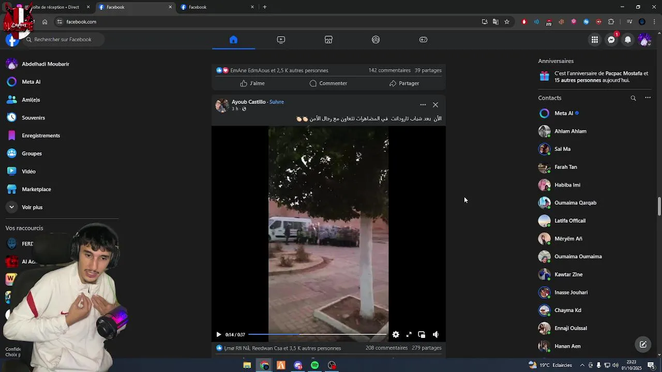Viewport: 662px width, 372px height.
Task: Expand Voir plus in left sidebar
Action: (x=32, y=207)
